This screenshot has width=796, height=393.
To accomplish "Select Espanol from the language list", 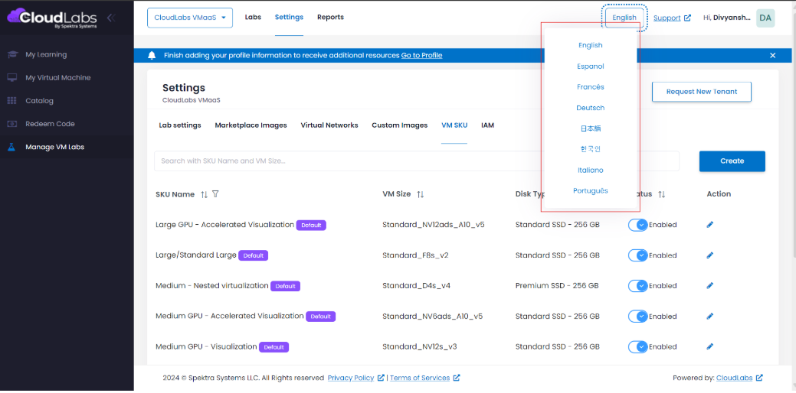I will (x=591, y=67).
